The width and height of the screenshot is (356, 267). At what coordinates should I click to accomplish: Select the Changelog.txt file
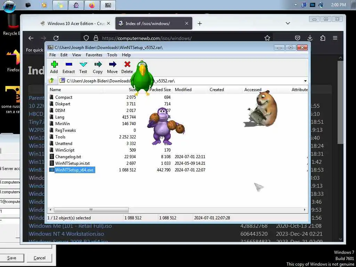coord(68,157)
